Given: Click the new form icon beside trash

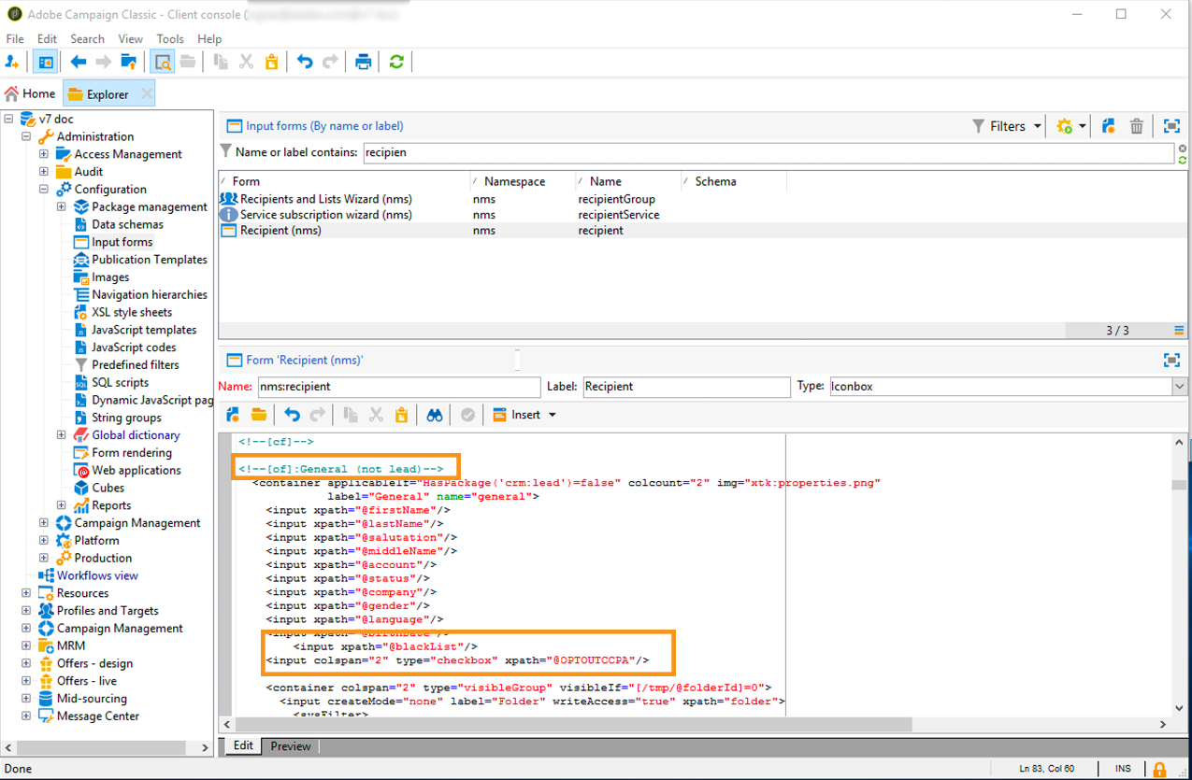Looking at the screenshot, I should (1109, 126).
